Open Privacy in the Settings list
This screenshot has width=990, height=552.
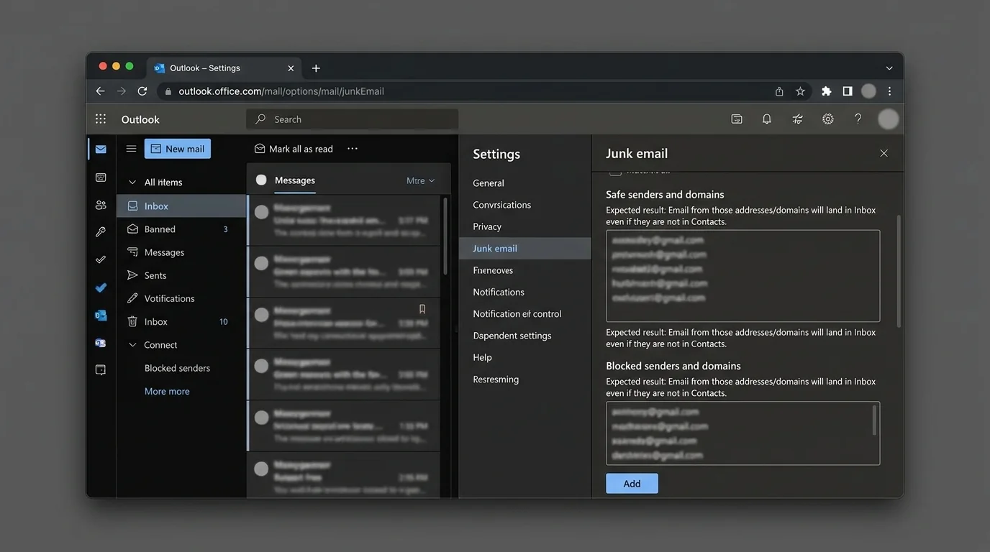click(x=487, y=226)
